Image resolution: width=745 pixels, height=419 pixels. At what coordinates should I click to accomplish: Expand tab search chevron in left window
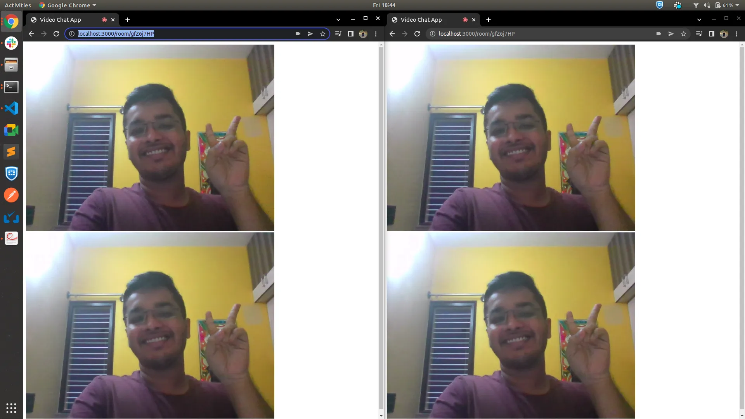pos(338,19)
